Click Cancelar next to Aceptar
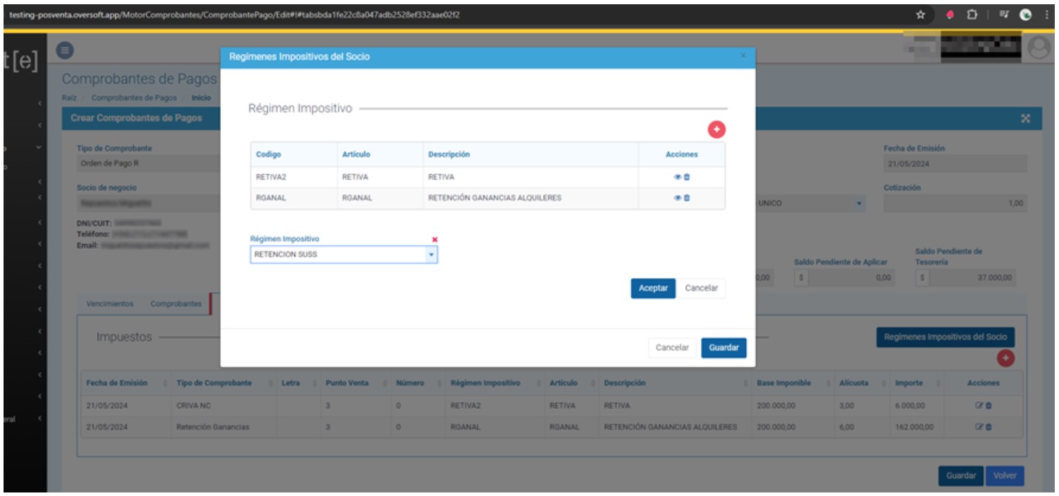Viewport: 1059px width, 496px height. click(x=702, y=288)
